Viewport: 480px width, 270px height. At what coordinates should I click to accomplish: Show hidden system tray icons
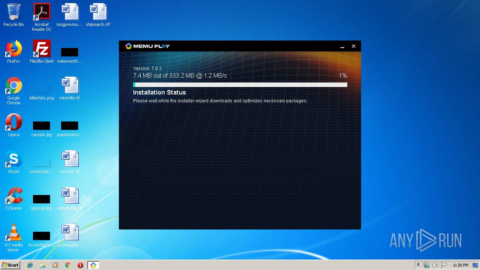418,265
